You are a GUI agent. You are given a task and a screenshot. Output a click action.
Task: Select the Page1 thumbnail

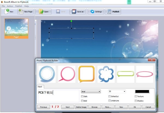(x=16, y=28)
